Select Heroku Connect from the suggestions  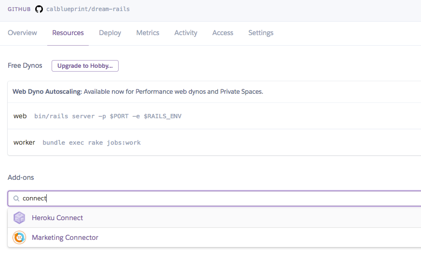(214, 218)
